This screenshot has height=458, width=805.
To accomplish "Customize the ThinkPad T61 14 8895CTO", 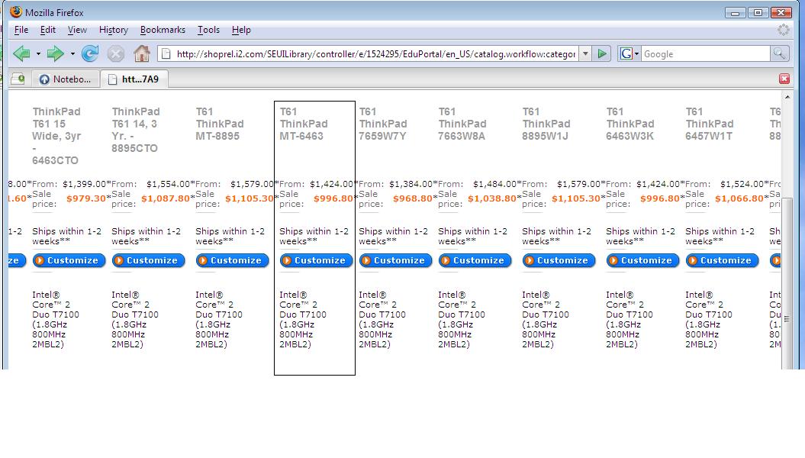I will [x=148, y=260].
